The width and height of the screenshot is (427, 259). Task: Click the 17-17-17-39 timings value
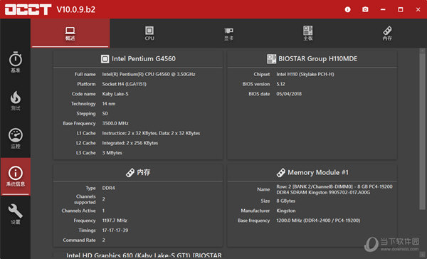(115, 230)
